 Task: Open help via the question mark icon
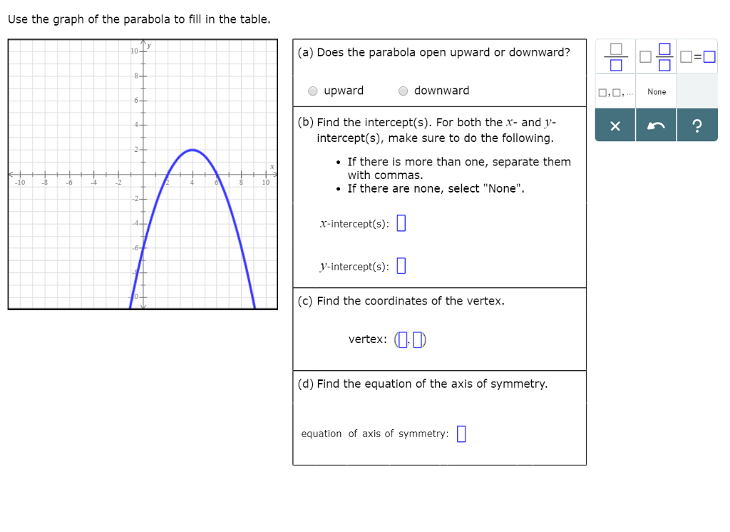(x=697, y=126)
